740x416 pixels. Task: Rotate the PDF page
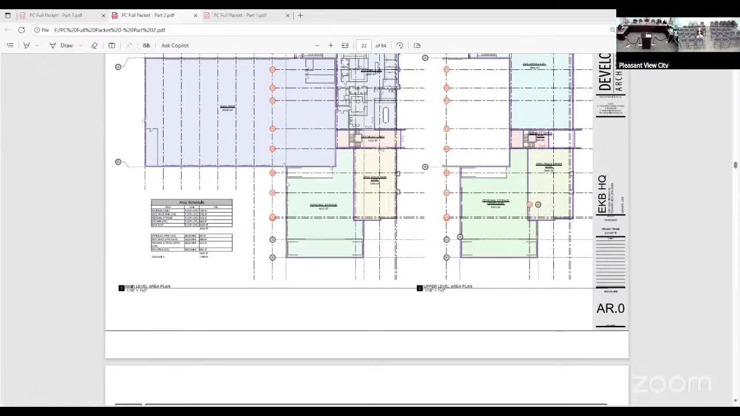pyautogui.click(x=399, y=45)
